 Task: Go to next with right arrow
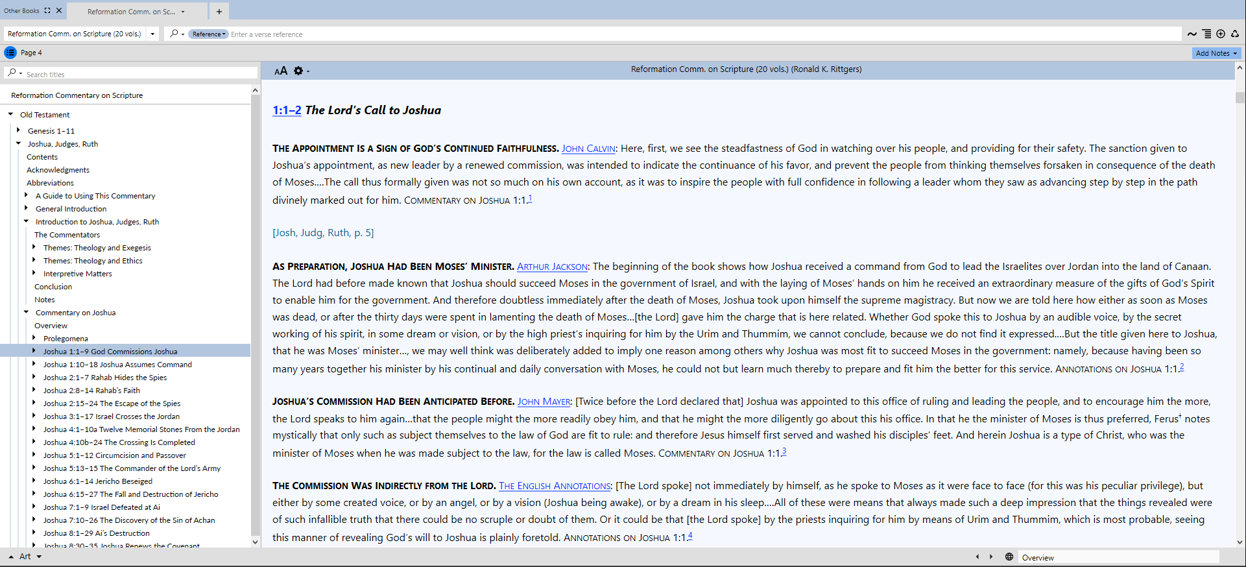pos(991,557)
